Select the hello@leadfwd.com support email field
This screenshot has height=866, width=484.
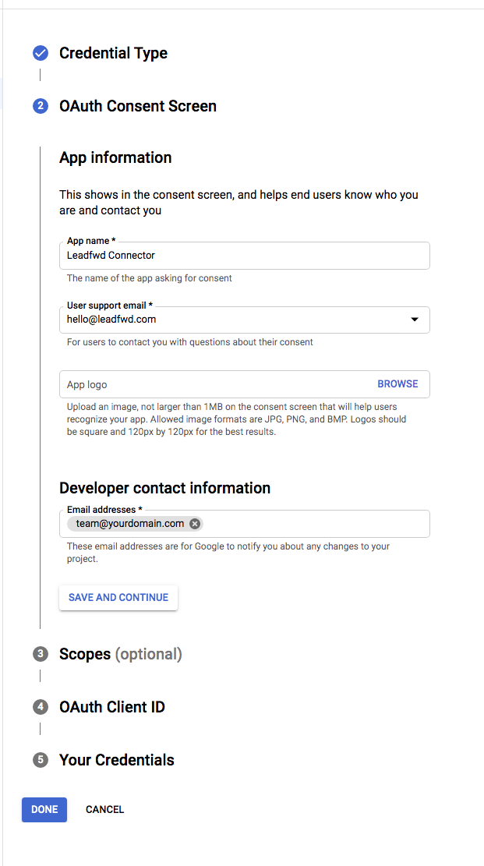point(245,320)
